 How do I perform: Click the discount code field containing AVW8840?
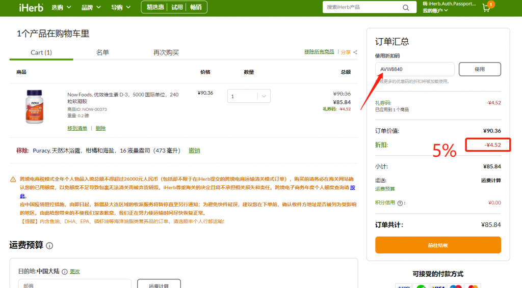pos(414,69)
